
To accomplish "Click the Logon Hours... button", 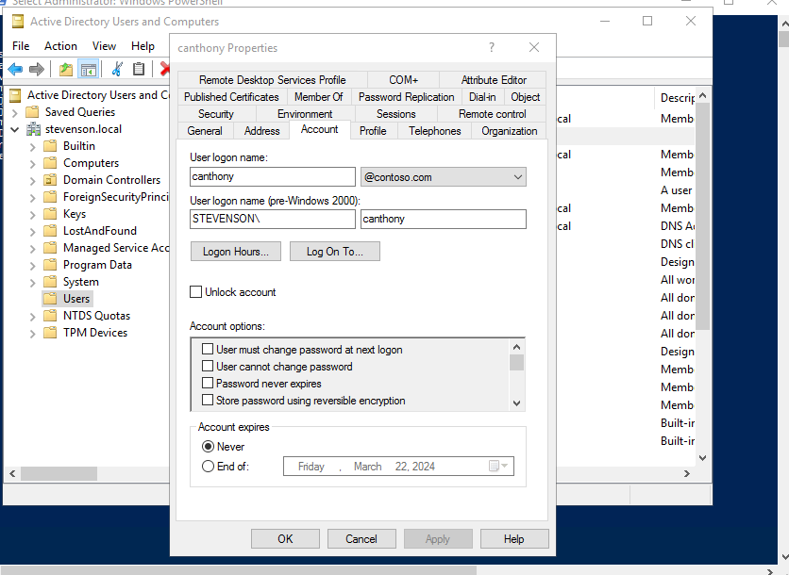I will [x=236, y=252].
